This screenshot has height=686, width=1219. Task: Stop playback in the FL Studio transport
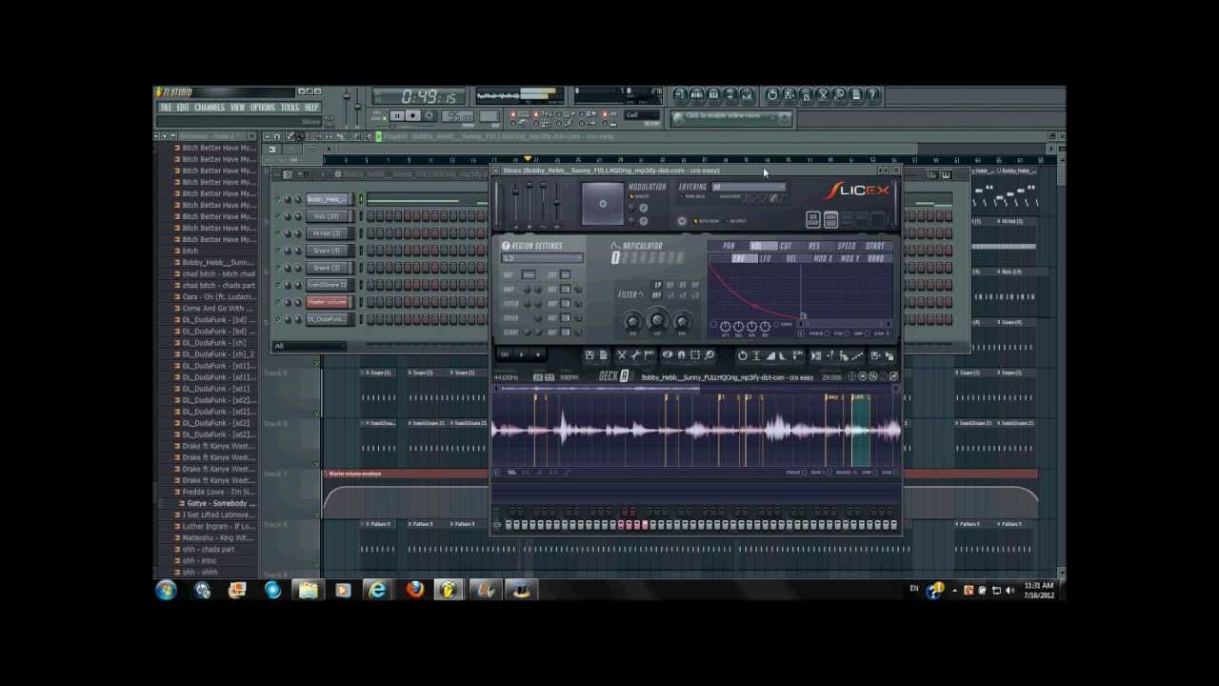click(x=412, y=116)
